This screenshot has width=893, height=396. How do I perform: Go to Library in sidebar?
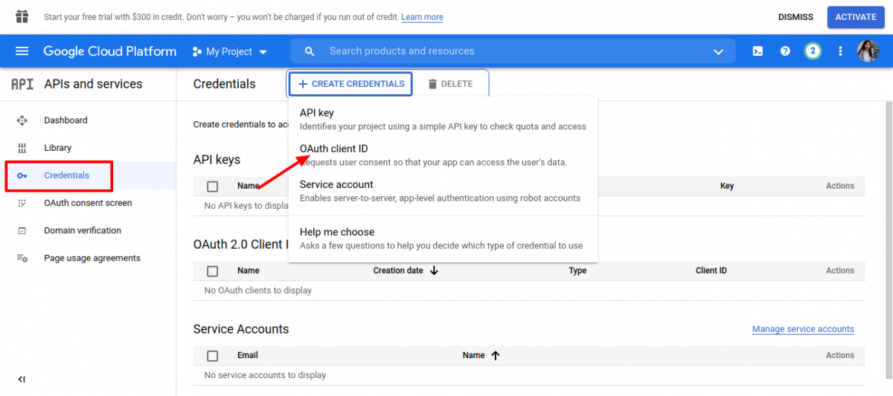click(x=57, y=148)
